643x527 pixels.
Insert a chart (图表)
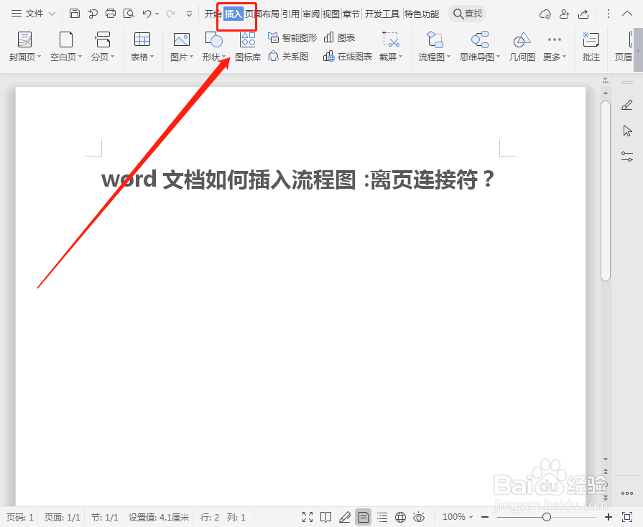[339, 38]
